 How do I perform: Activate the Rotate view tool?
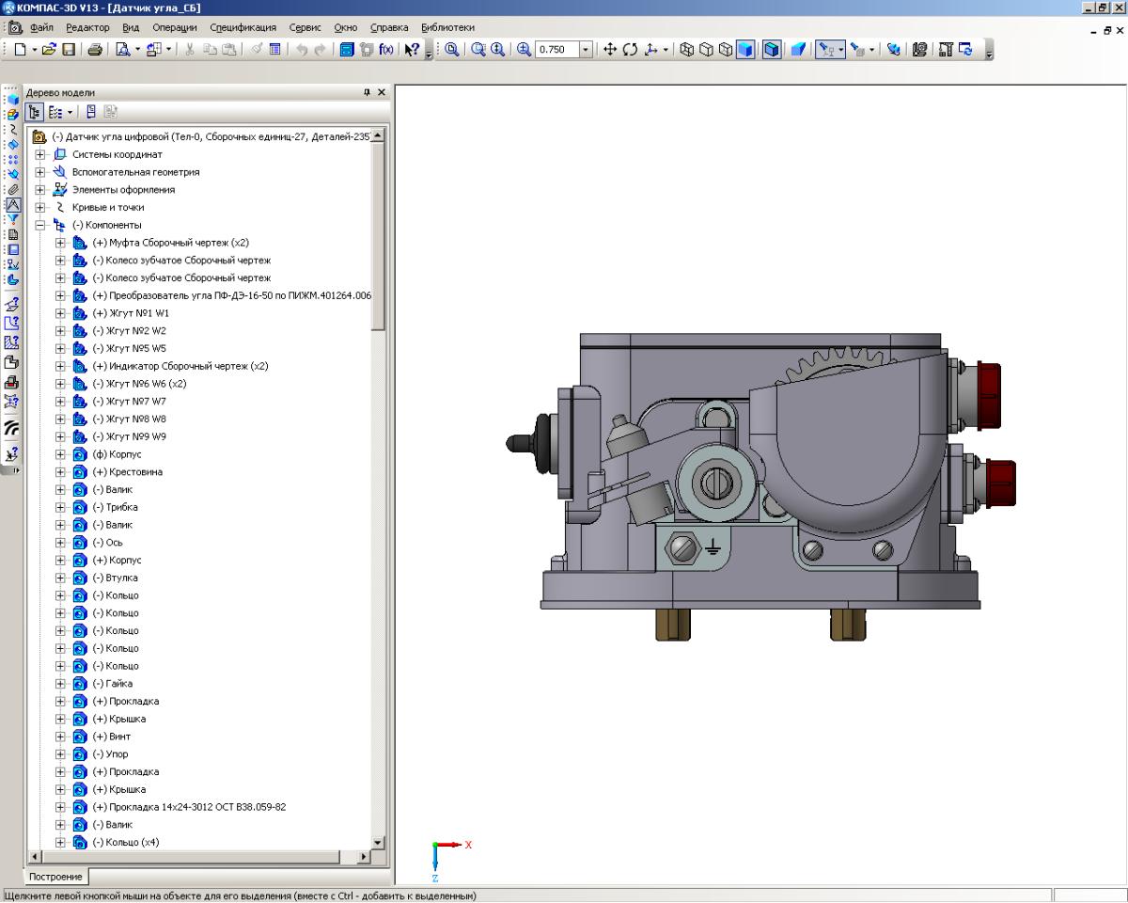coord(630,50)
